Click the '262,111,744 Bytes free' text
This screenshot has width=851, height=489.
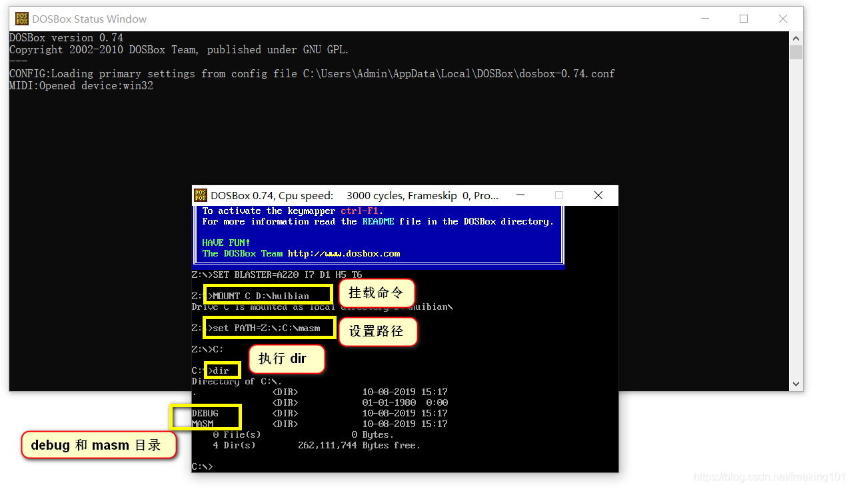(x=359, y=445)
